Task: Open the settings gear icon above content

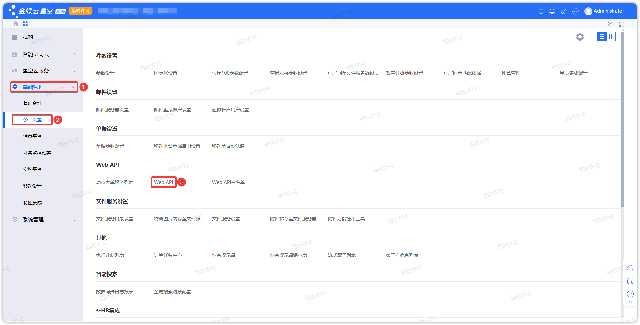Action: (580, 37)
